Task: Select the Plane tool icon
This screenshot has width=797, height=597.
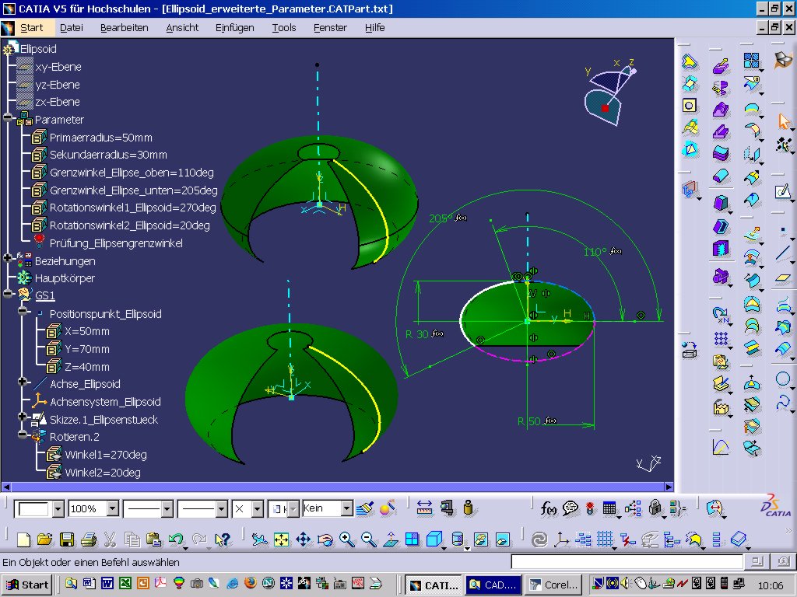Action: click(x=783, y=278)
